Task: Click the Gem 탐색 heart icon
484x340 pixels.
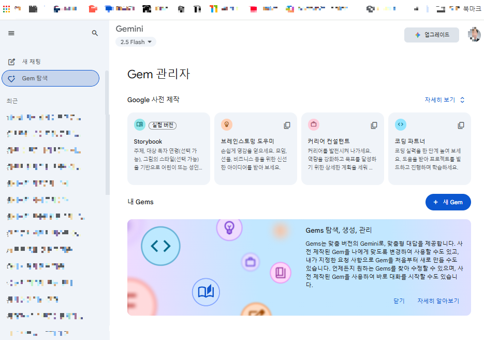Action: coord(11,78)
